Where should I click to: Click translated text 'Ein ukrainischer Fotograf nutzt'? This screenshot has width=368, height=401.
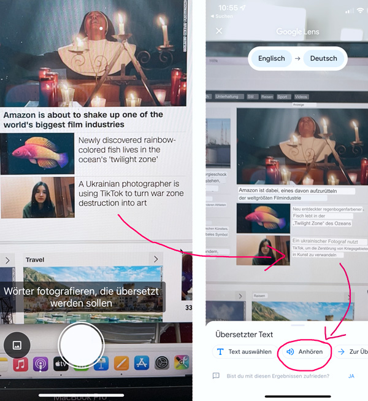[x=325, y=241]
